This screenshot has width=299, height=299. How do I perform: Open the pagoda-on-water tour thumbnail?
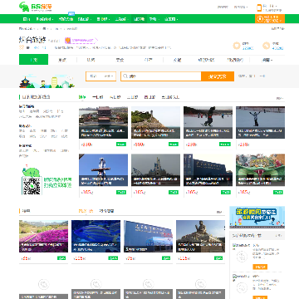pos(103,123)
